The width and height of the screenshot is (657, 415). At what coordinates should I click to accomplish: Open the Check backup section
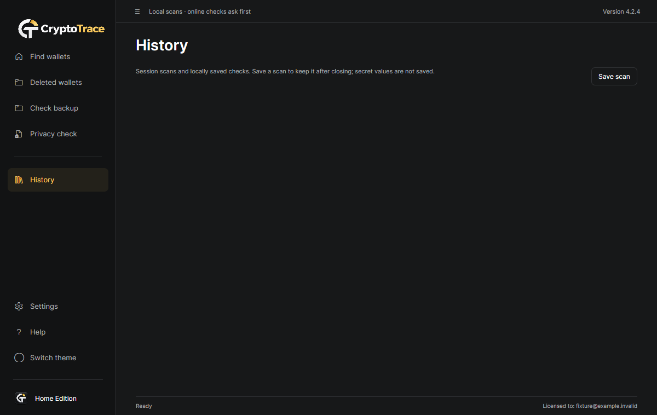(58, 108)
